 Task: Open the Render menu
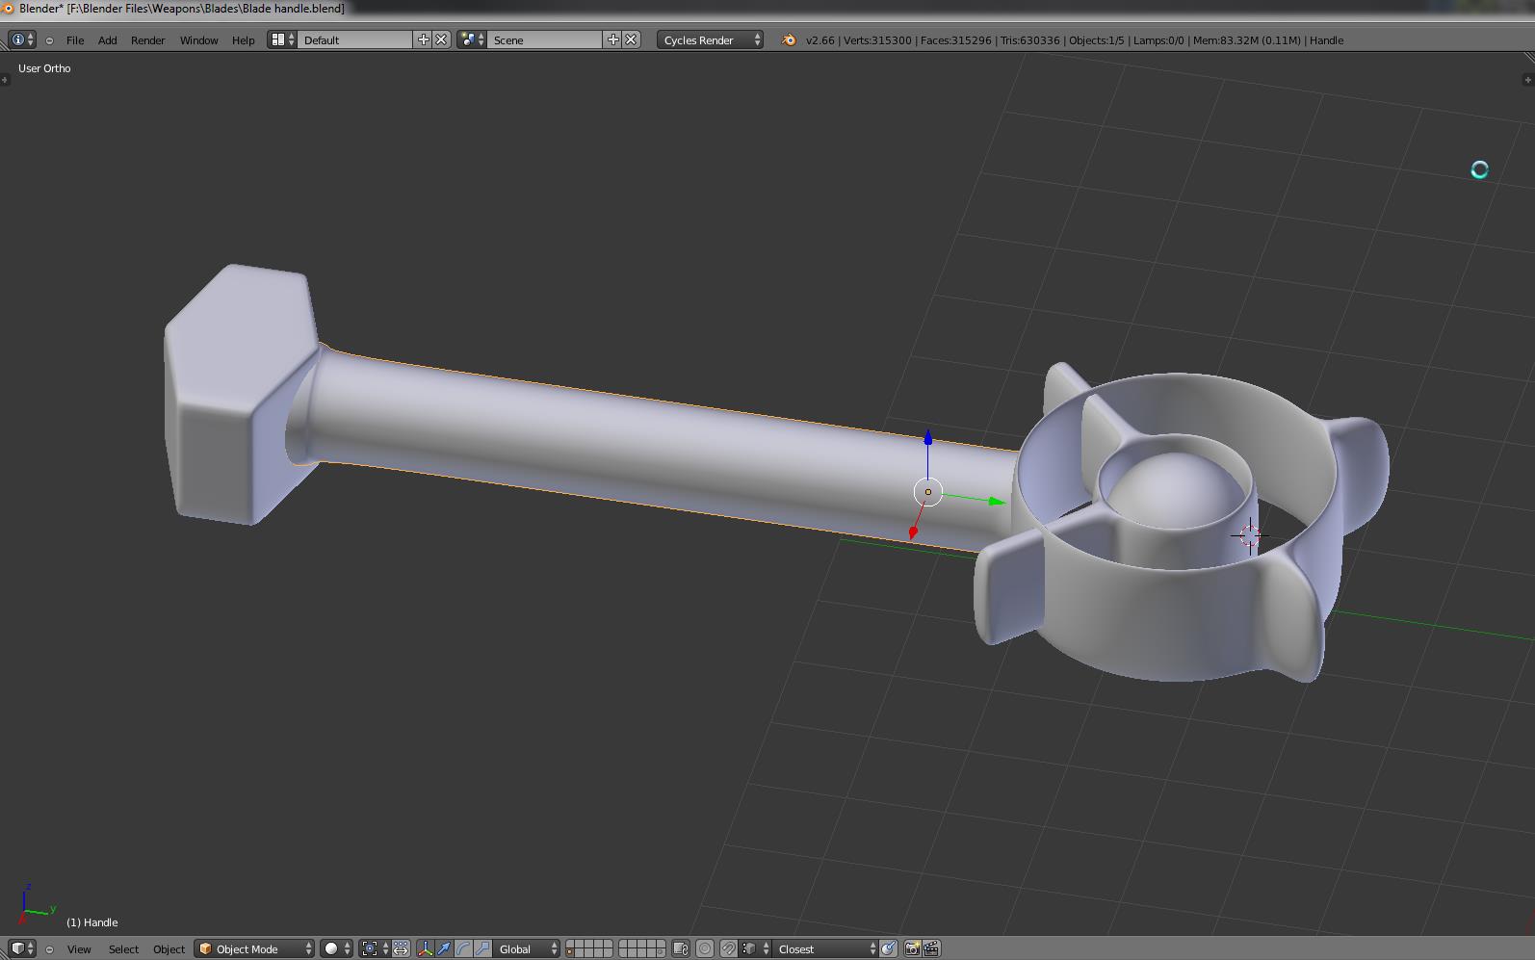pos(147,39)
